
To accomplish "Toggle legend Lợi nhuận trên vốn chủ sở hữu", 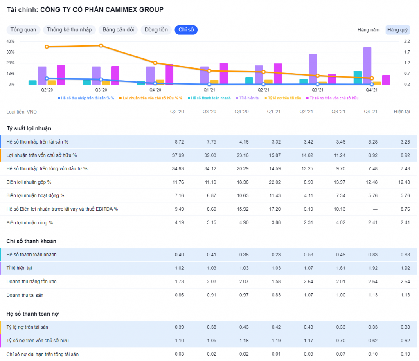I will click(151, 98).
